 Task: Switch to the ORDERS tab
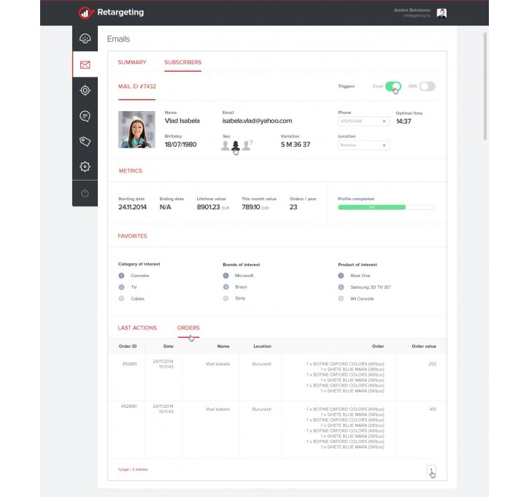point(188,327)
